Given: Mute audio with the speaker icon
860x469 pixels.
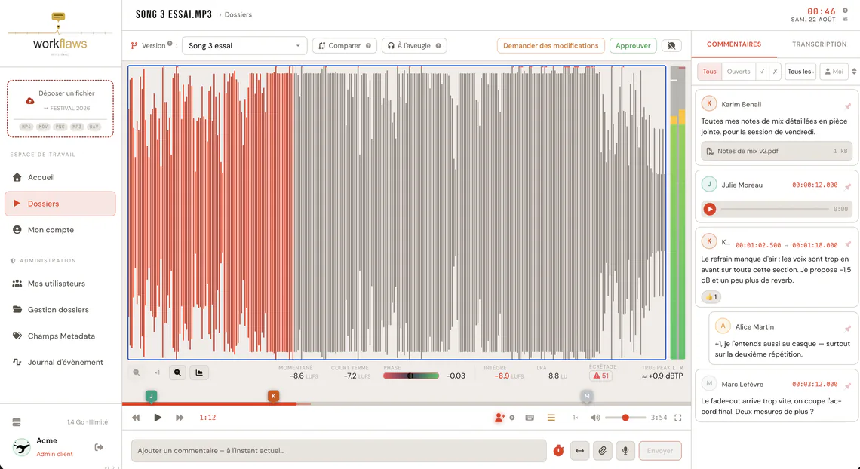Looking at the screenshot, I should tap(595, 418).
